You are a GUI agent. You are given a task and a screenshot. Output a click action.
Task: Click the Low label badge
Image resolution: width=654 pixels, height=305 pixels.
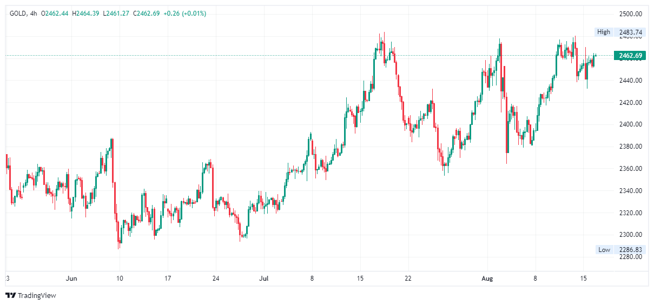tap(604, 249)
